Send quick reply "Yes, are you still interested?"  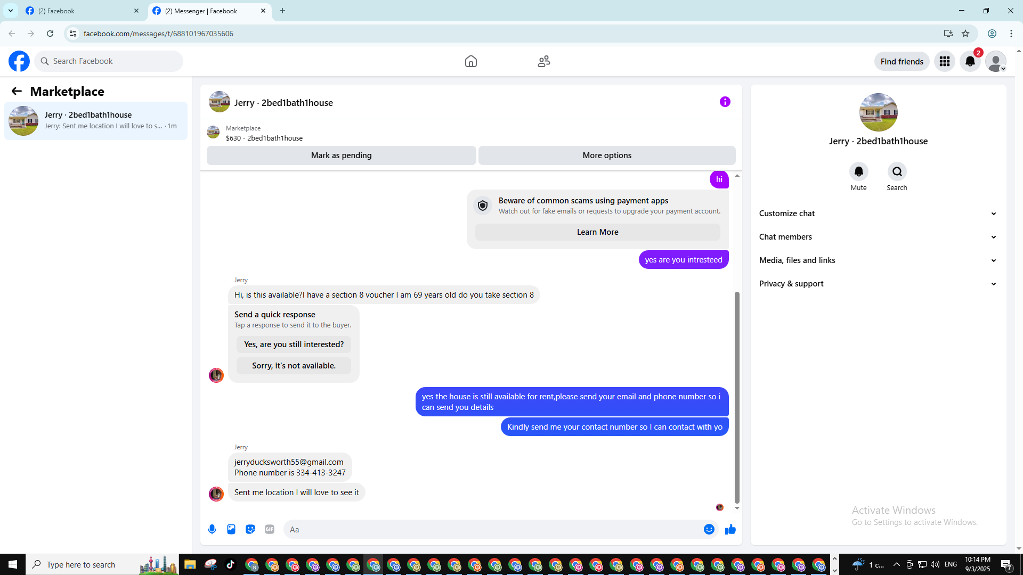click(294, 344)
